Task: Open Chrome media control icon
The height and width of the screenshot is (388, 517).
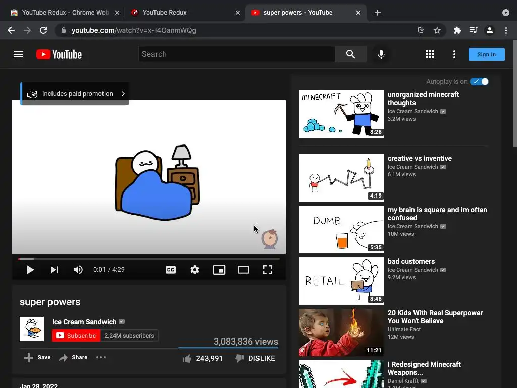Action: [474, 30]
